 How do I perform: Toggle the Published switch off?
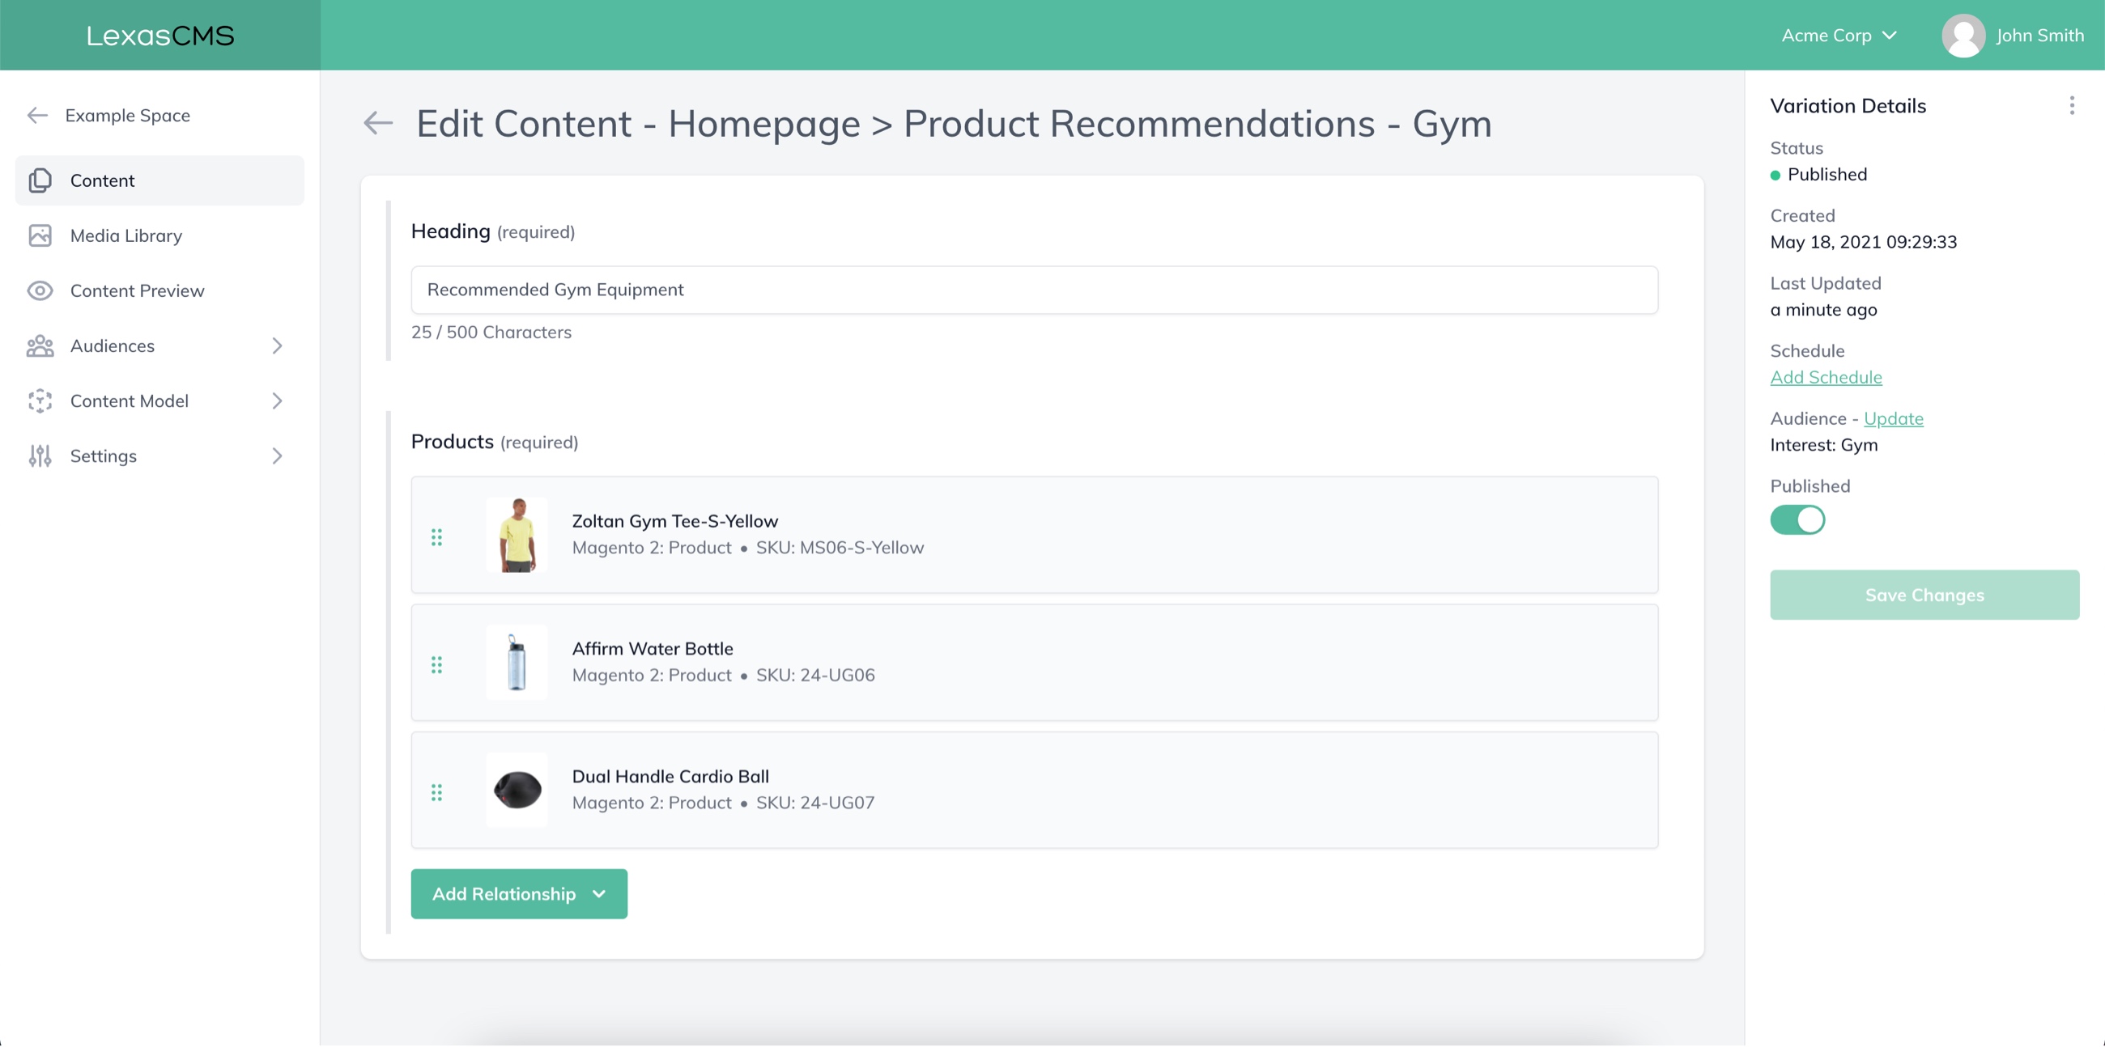[1797, 519]
